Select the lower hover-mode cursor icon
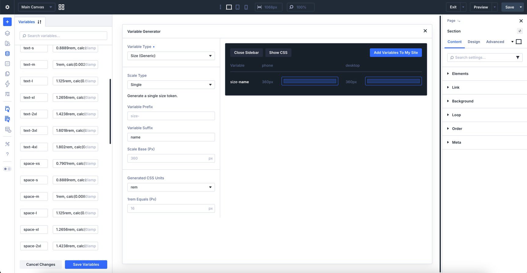 7,119
